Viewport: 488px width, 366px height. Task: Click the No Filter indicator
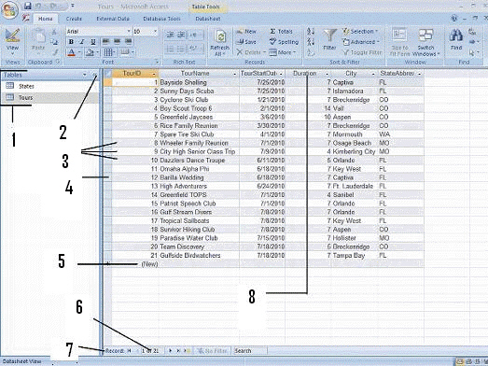click(x=213, y=351)
